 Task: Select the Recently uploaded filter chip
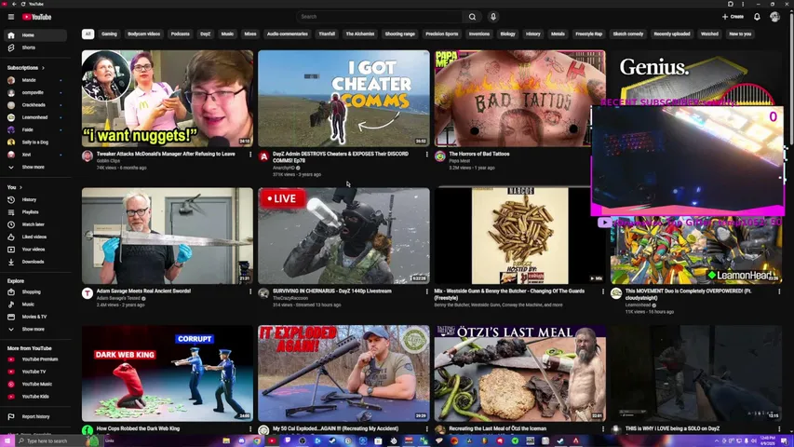point(671,34)
